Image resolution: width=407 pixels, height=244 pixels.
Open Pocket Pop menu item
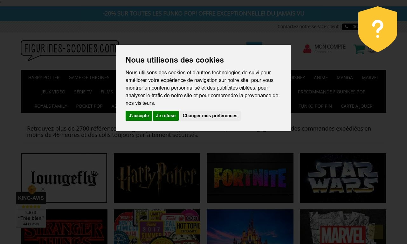(x=89, y=106)
